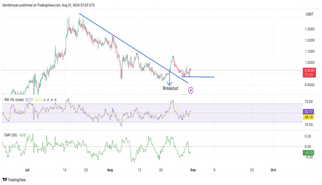
Task: Click the Sep date on the time axis
Action: [x=193, y=170]
